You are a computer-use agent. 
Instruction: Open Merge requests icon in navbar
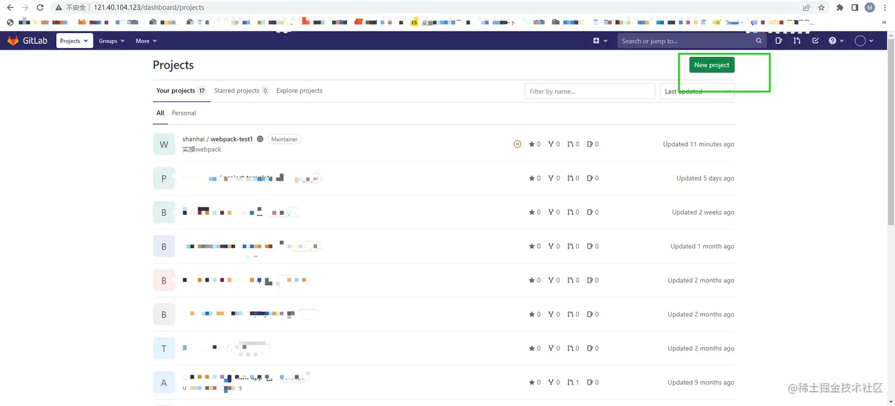click(x=797, y=41)
